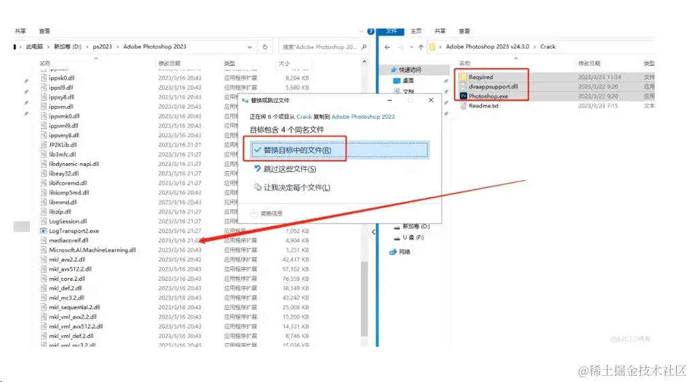This screenshot has width=691, height=382.
Task: Click the scrollbar thumb in left file list
Action: tap(364, 299)
